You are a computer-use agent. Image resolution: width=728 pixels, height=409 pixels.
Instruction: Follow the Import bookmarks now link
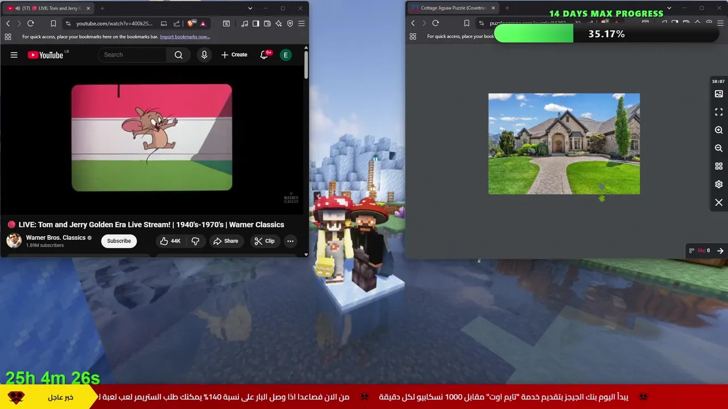185,37
